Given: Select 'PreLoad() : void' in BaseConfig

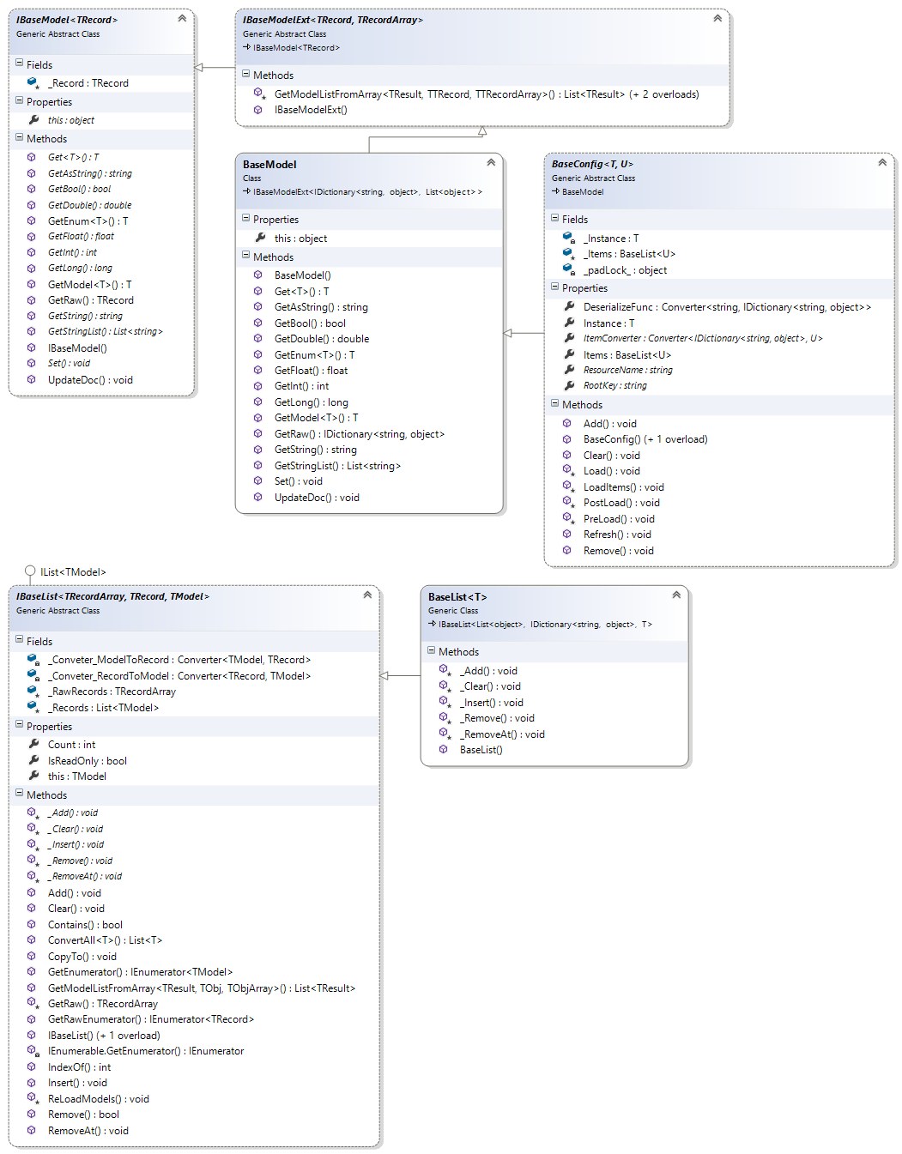Looking at the screenshot, I should point(619,519).
